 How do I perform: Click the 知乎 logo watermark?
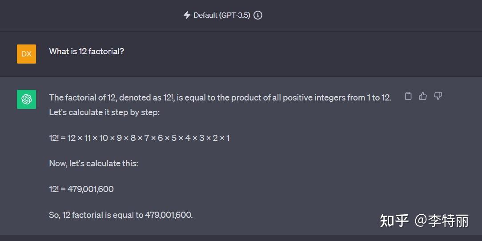[x=394, y=221]
